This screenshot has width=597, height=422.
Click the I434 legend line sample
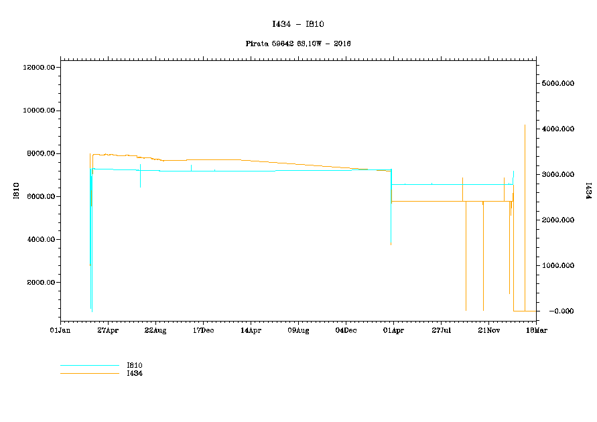tap(89, 373)
